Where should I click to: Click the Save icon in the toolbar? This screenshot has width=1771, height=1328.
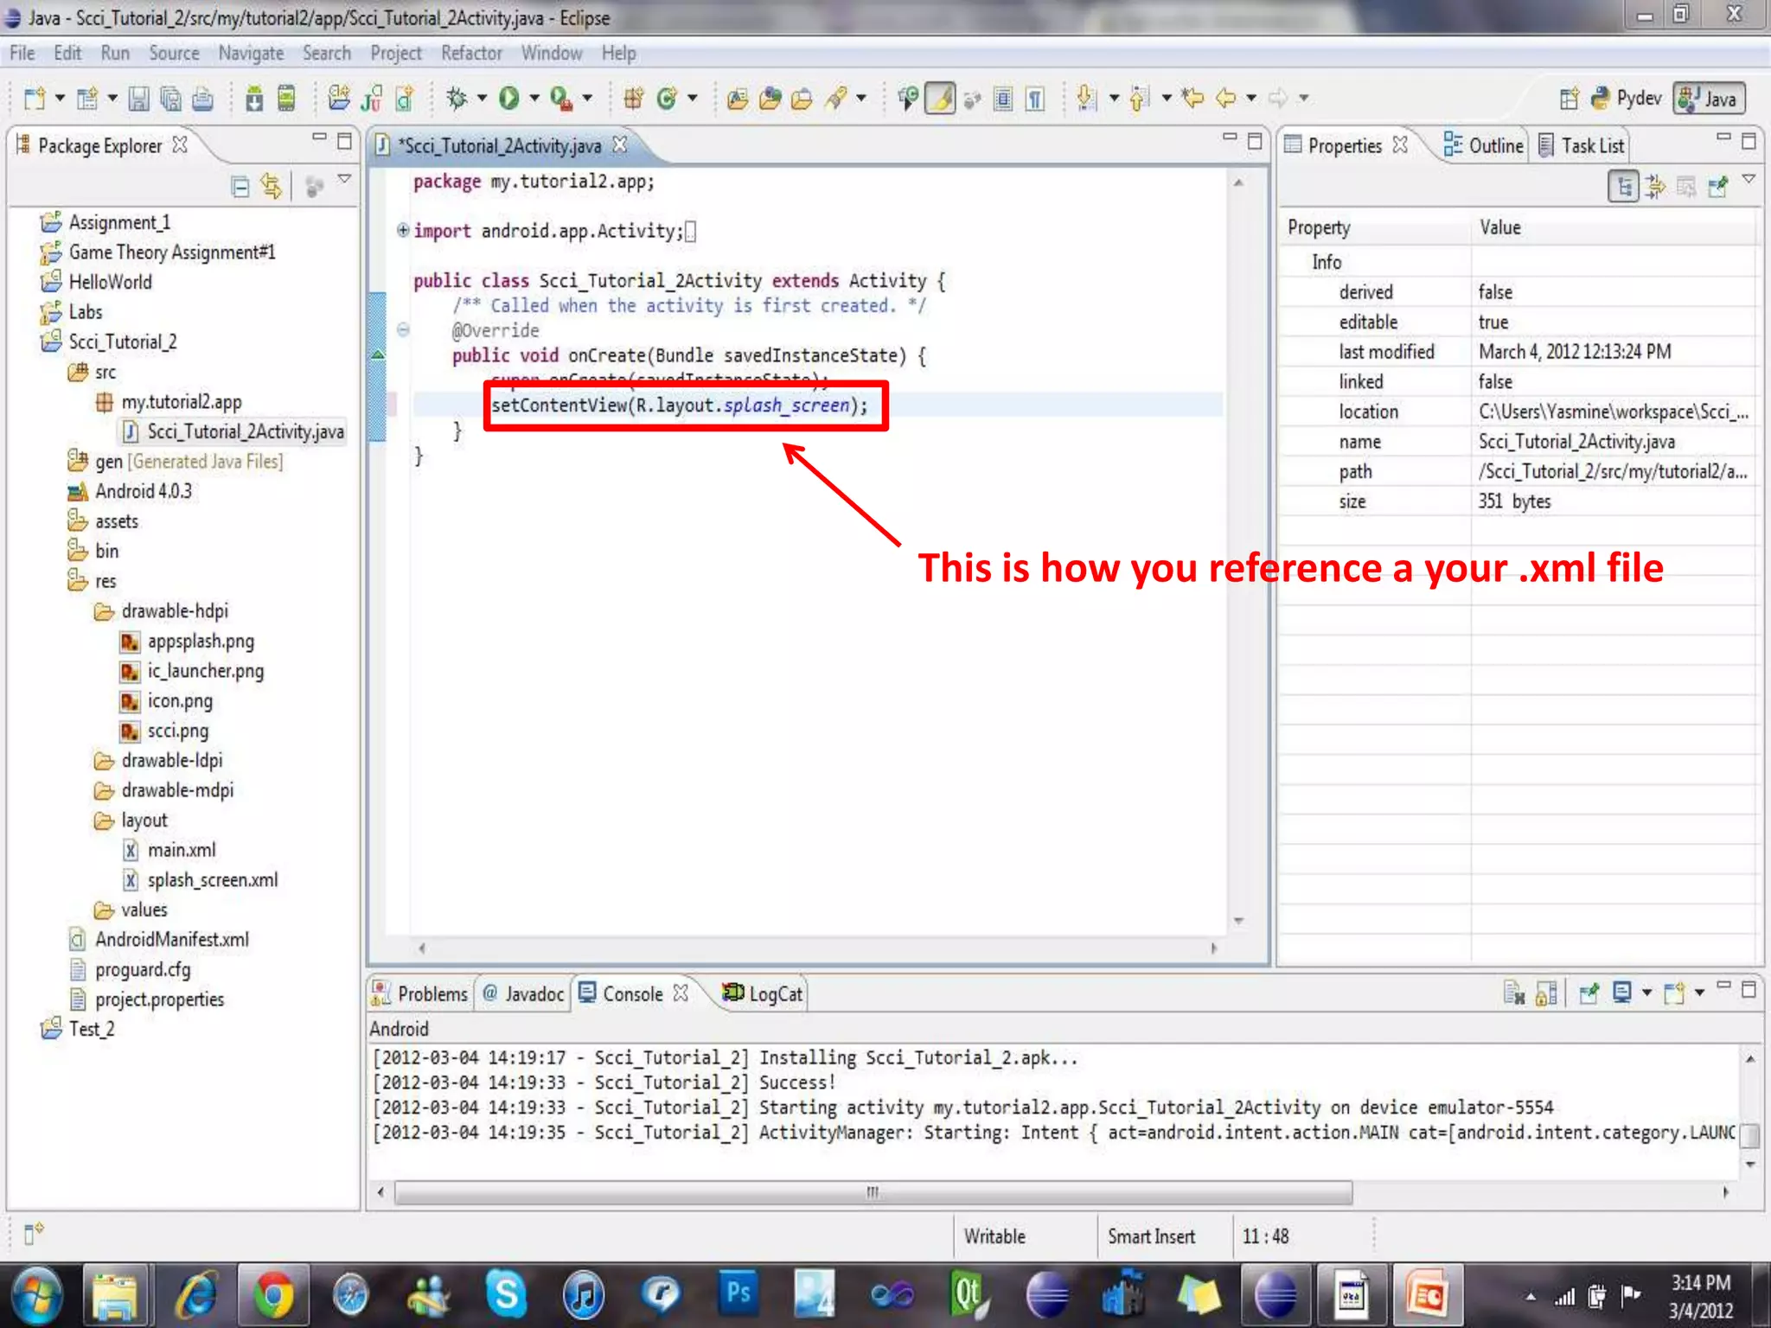point(138,99)
